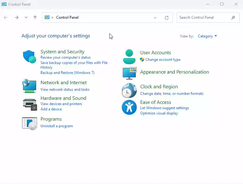
Task: Click the System and Security shield icon
Action: [29, 57]
